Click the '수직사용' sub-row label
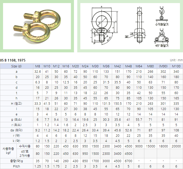The image size is (183, 169). tap(25, 146)
